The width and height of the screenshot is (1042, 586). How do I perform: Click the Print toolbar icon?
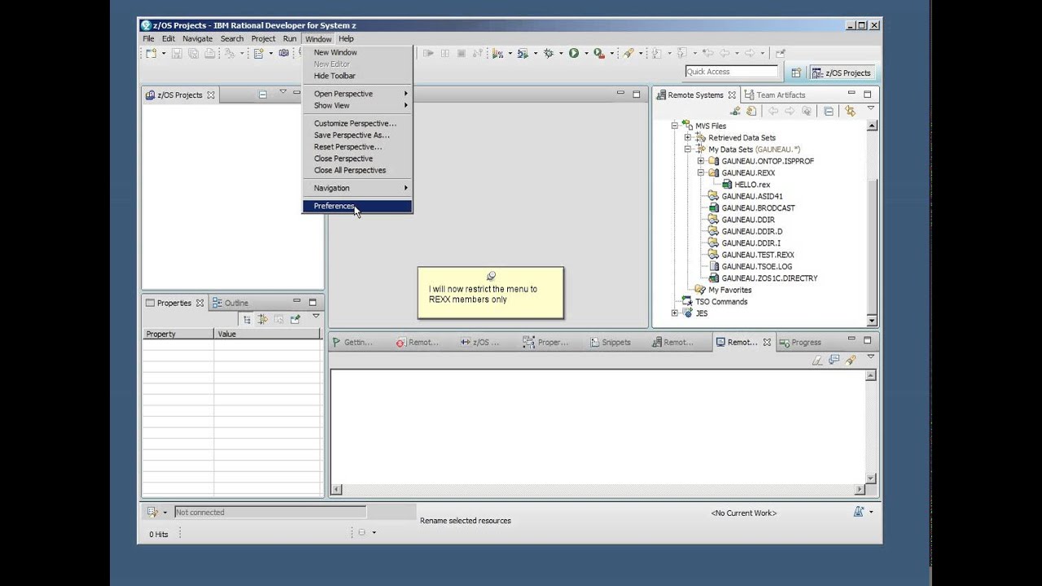[209, 54]
